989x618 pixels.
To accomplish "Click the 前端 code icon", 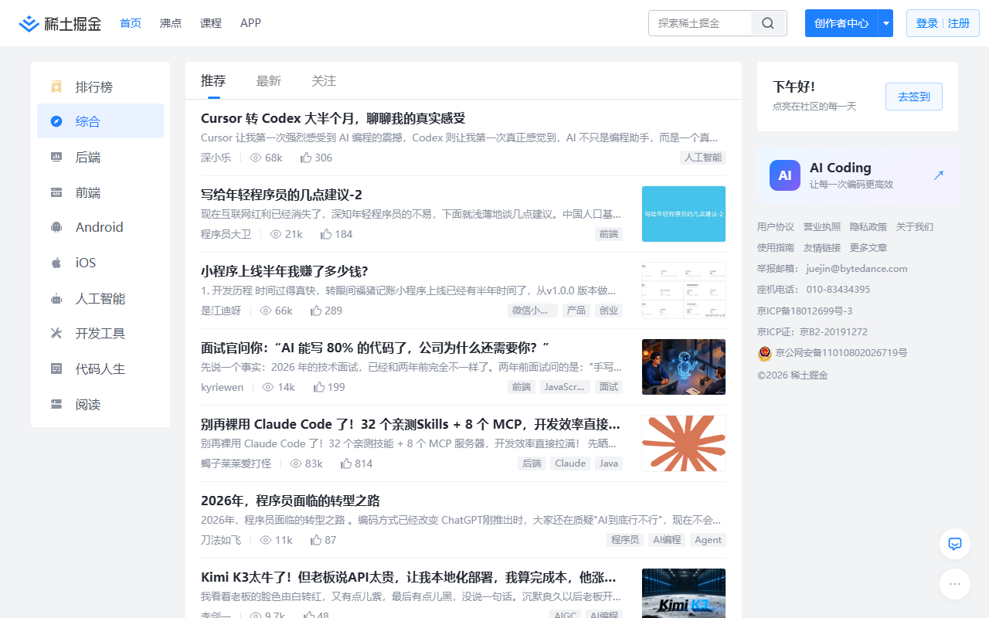I will click(56, 192).
